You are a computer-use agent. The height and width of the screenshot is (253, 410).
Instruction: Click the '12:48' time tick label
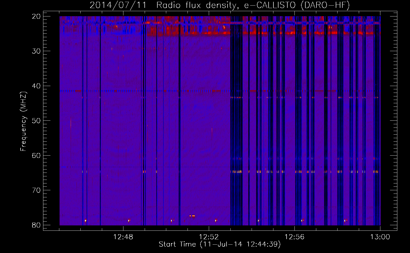coord(123,237)
